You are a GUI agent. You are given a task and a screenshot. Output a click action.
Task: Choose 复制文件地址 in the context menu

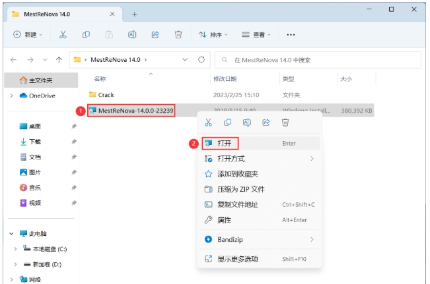click(x=260, y=205)
